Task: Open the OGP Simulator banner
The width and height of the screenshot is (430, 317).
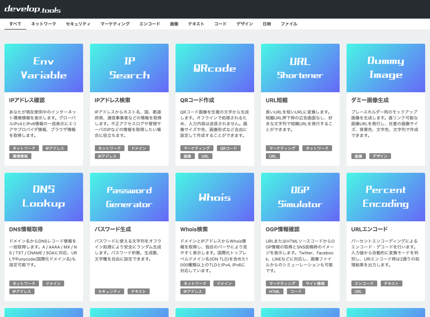Action: (x=300, y=197)
